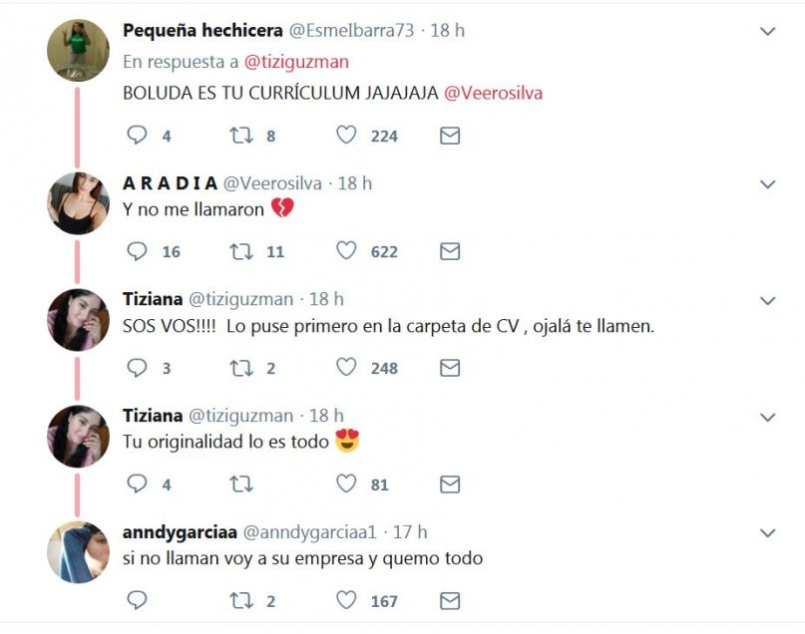The image size is (805, 634).
Task: Reply to anndygarciaa's tweet
Action: (138, 600)
